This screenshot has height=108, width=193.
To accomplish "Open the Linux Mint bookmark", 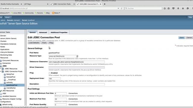I will click(x=16, y=13).
